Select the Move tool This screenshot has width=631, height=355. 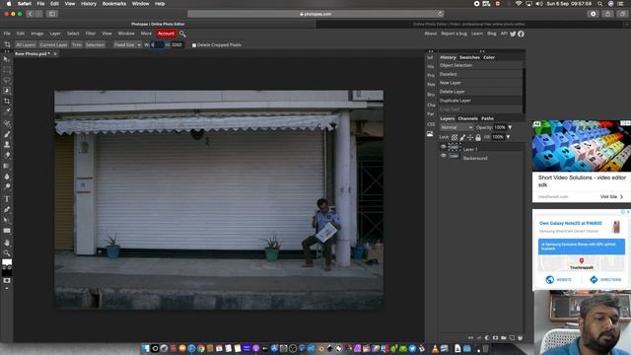[7, 59]
